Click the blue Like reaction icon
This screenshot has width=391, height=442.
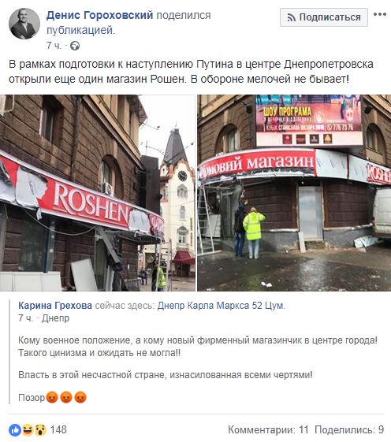pyautogui.click(x=15, y=430)
